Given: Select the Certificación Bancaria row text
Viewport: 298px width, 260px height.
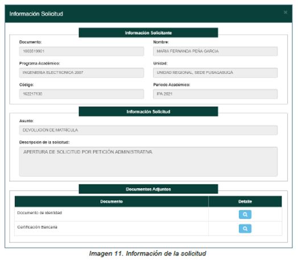Looking at the screenshot, I should point(38,227).
